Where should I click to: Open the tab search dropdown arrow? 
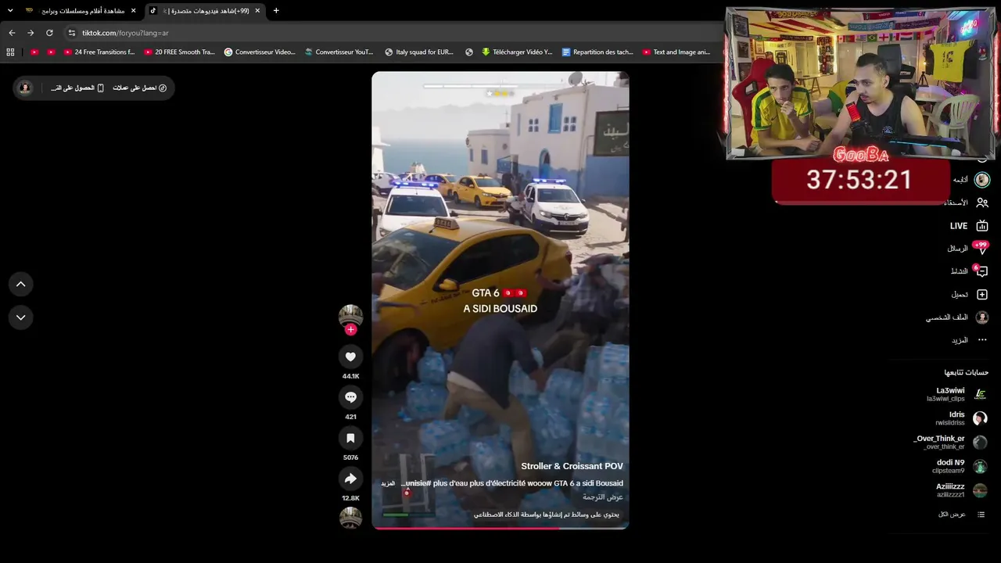(10, 11)
